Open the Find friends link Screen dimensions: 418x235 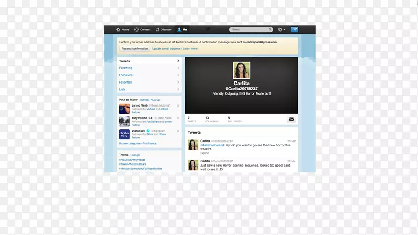149,143
